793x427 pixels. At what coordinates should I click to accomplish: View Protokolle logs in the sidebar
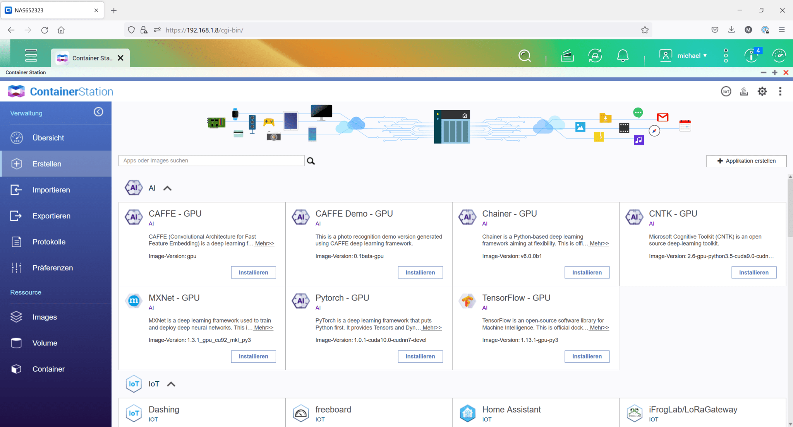49,241
